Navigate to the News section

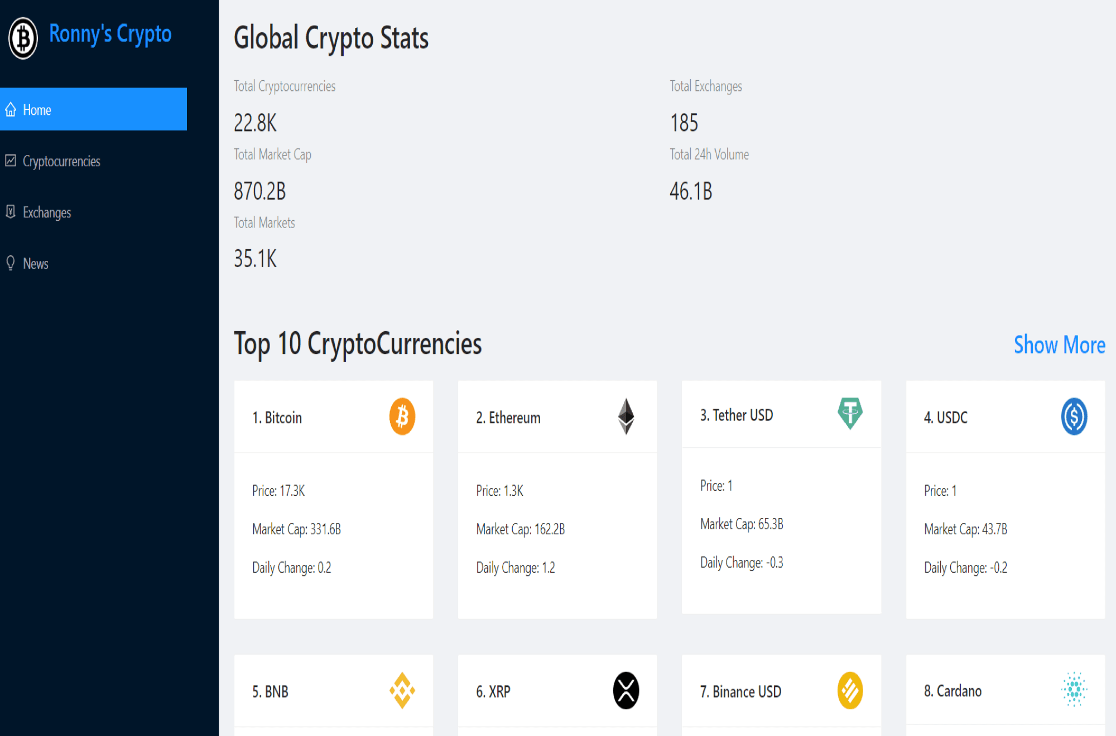tap(36, 264)
